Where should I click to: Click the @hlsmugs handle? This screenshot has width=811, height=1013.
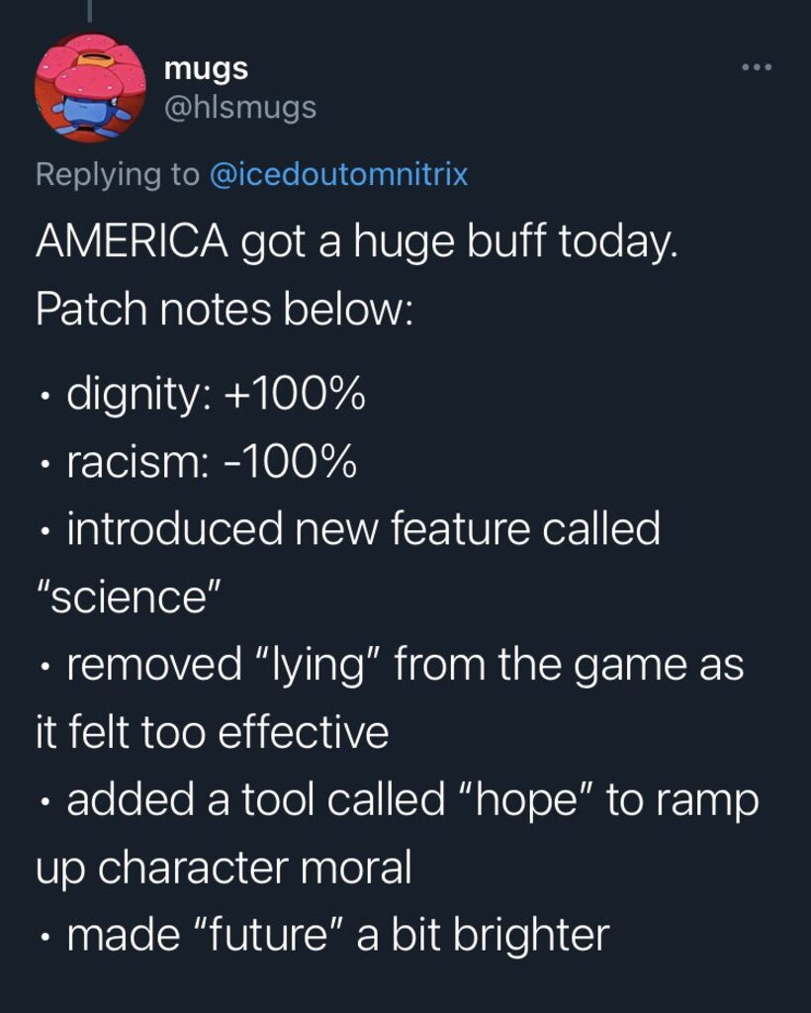(x=238, y=106)
